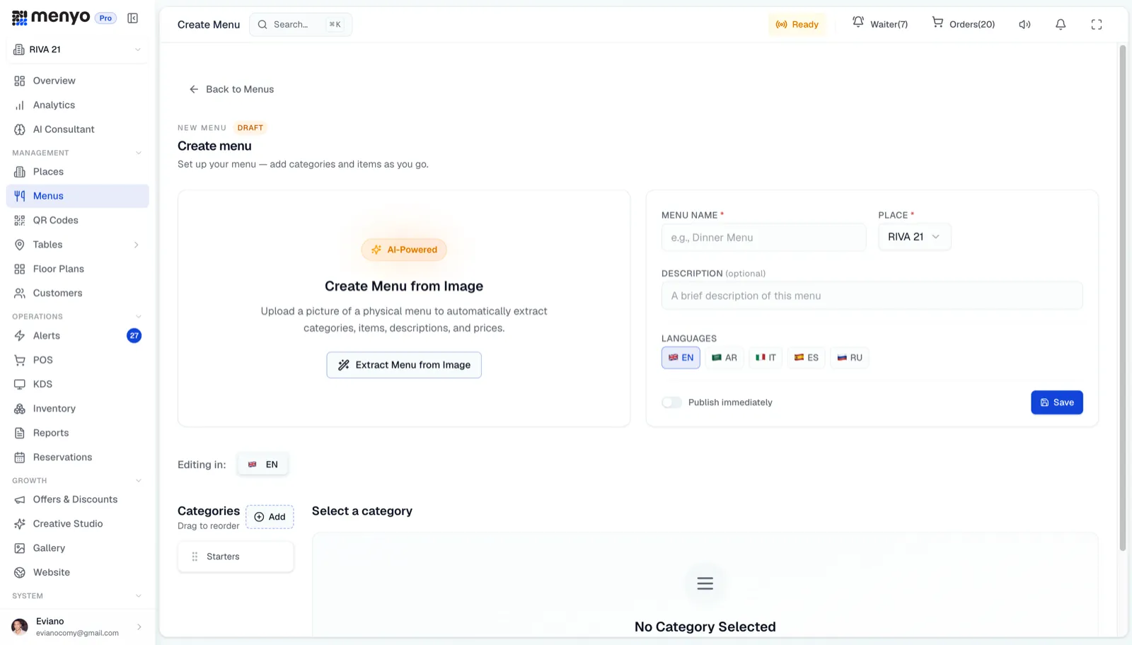Screen dimensions: 1132x645
Task: Open Waiter(7) calls
Action: click(x=879, y=24)
